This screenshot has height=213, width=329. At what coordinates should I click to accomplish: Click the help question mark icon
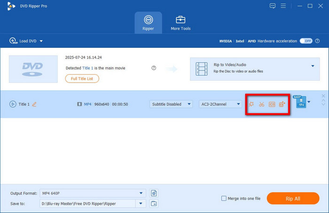[x=154, y=68]
